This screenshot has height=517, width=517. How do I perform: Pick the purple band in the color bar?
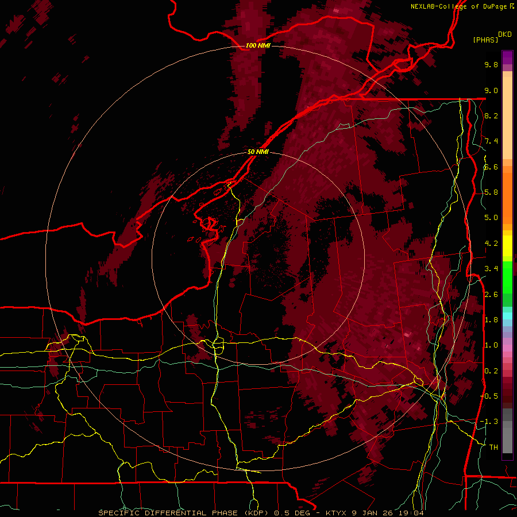click(507, 57)
